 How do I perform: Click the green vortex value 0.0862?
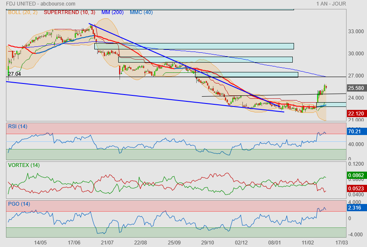tap(356, 175)
